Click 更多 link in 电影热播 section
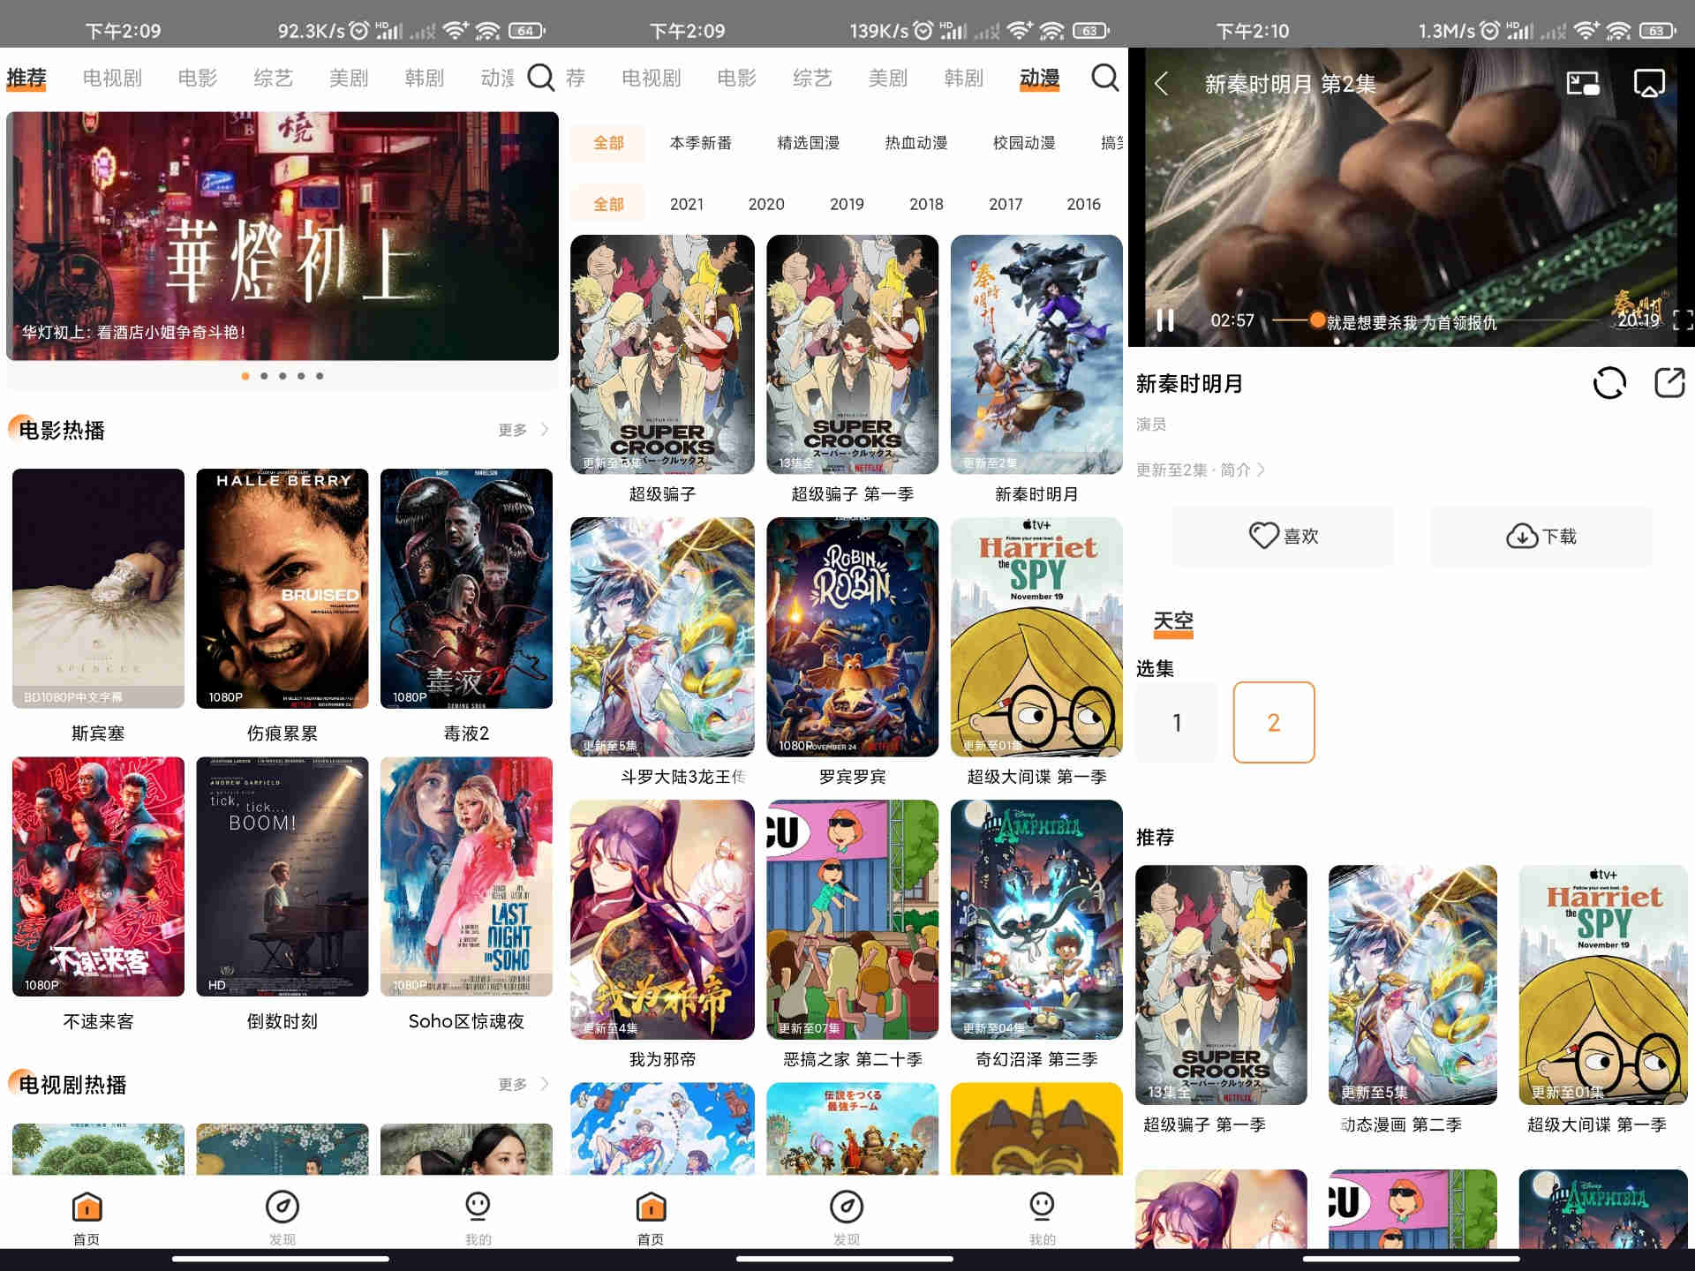Screen dimensions: 1695x1271 [x=521, y=427]
